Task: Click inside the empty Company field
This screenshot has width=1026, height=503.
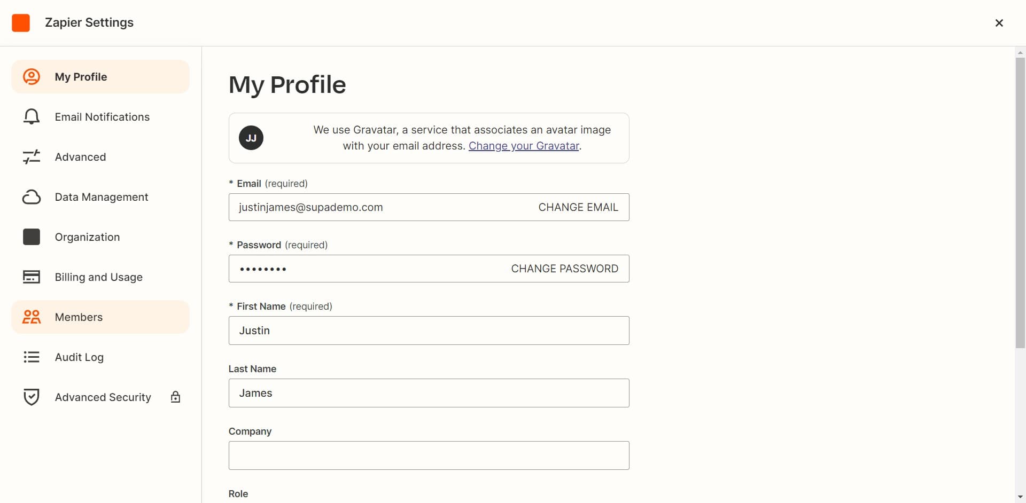Action: click(429, 455)
